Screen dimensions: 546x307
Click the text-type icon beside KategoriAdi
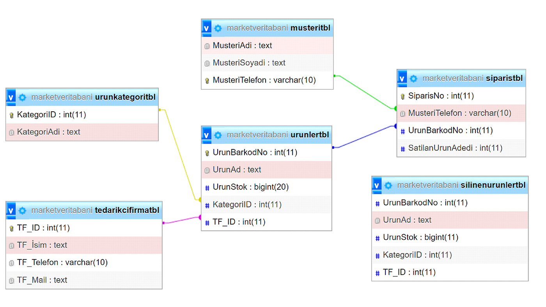[11, 133]
